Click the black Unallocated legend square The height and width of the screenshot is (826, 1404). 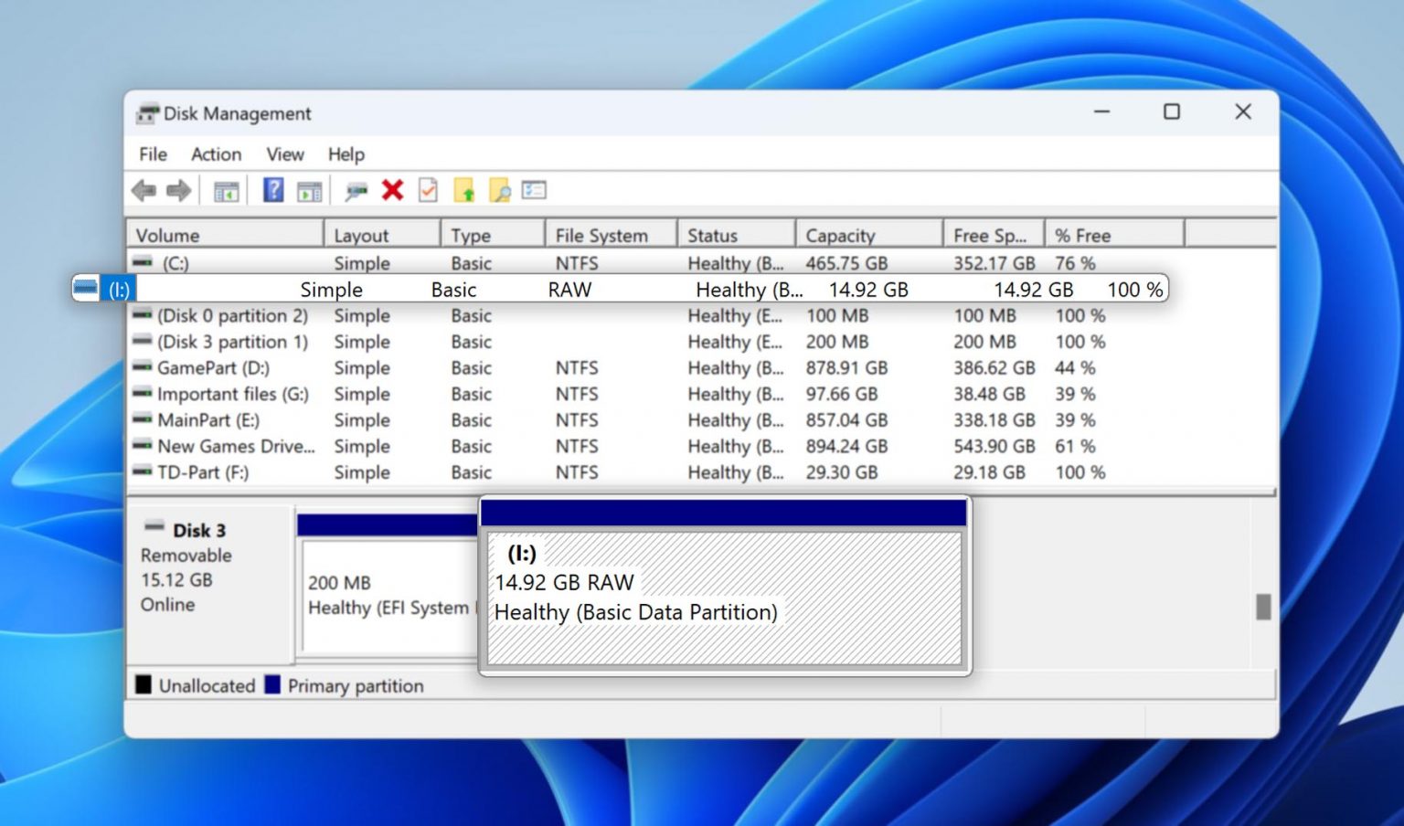144,685
